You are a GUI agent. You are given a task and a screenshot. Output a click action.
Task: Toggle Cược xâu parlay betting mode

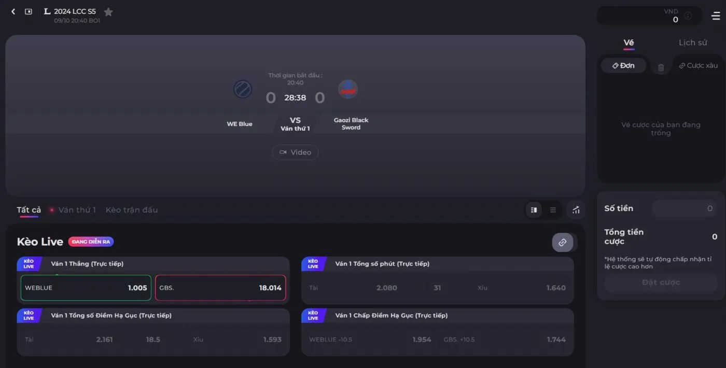point(697,65)
